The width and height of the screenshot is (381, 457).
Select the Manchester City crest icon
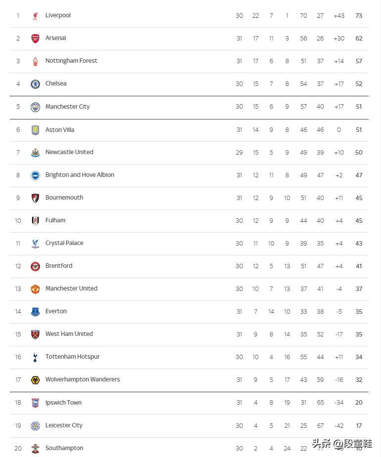click(35, 107)
